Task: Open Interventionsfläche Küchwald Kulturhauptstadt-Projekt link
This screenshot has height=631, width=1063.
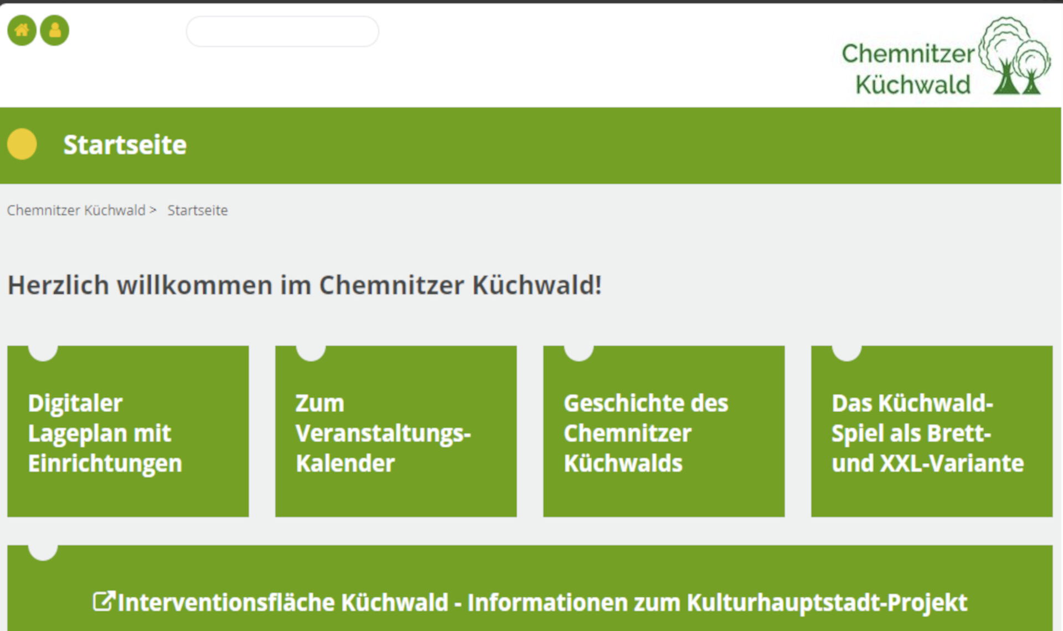Action: click(543, 602)
